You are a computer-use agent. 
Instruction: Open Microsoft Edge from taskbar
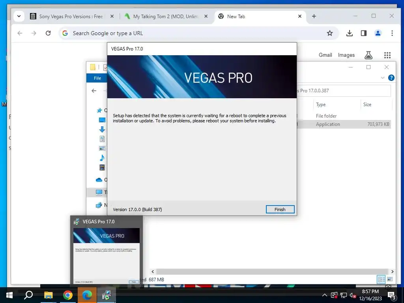tap(87, 295)
